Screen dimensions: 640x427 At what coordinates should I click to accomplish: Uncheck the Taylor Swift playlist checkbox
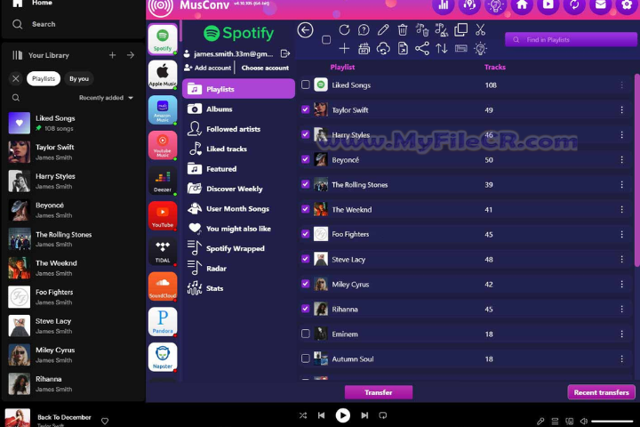pyautogui.click(x=305, y=109)
